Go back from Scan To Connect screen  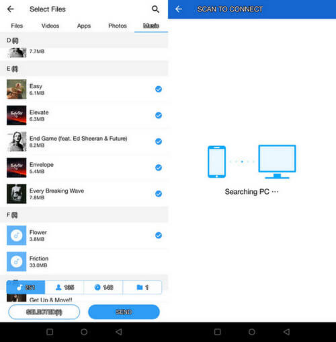point(179,9)
